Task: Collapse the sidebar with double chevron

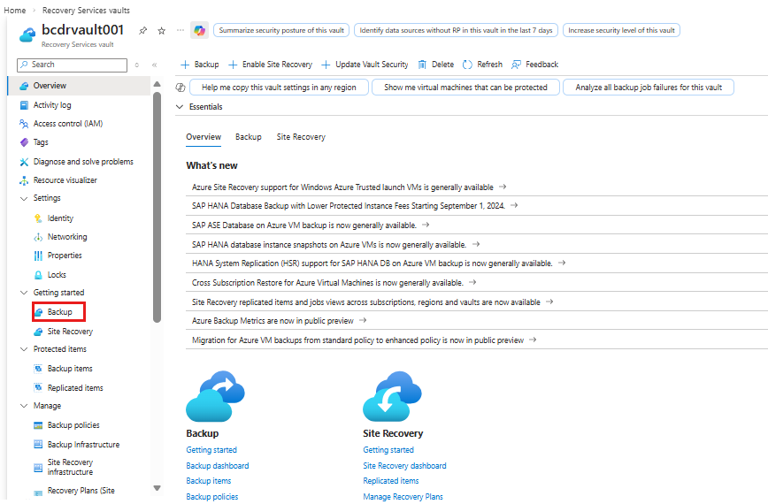Action: [x=154, y=65]
